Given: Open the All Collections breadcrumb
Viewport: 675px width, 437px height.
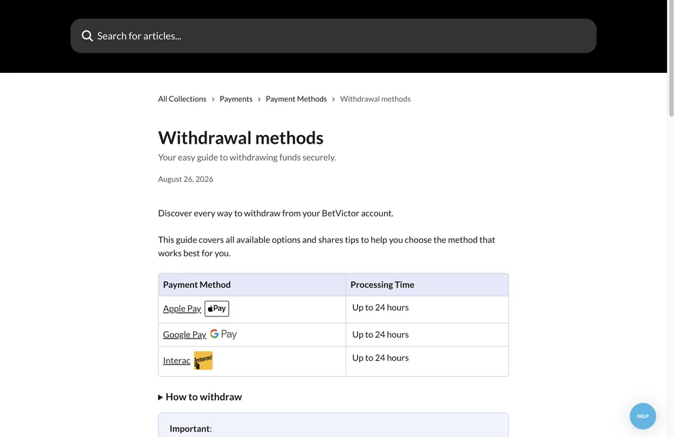Looking at the screenshot, I should coord(182,99).
